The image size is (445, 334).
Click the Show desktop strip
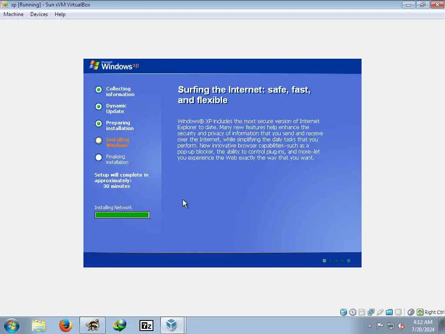442,325
